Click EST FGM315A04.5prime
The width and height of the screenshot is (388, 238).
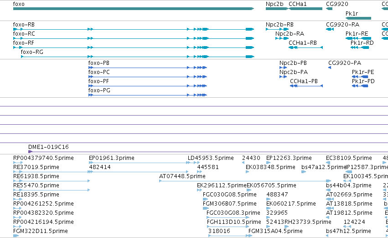point(275,231)
